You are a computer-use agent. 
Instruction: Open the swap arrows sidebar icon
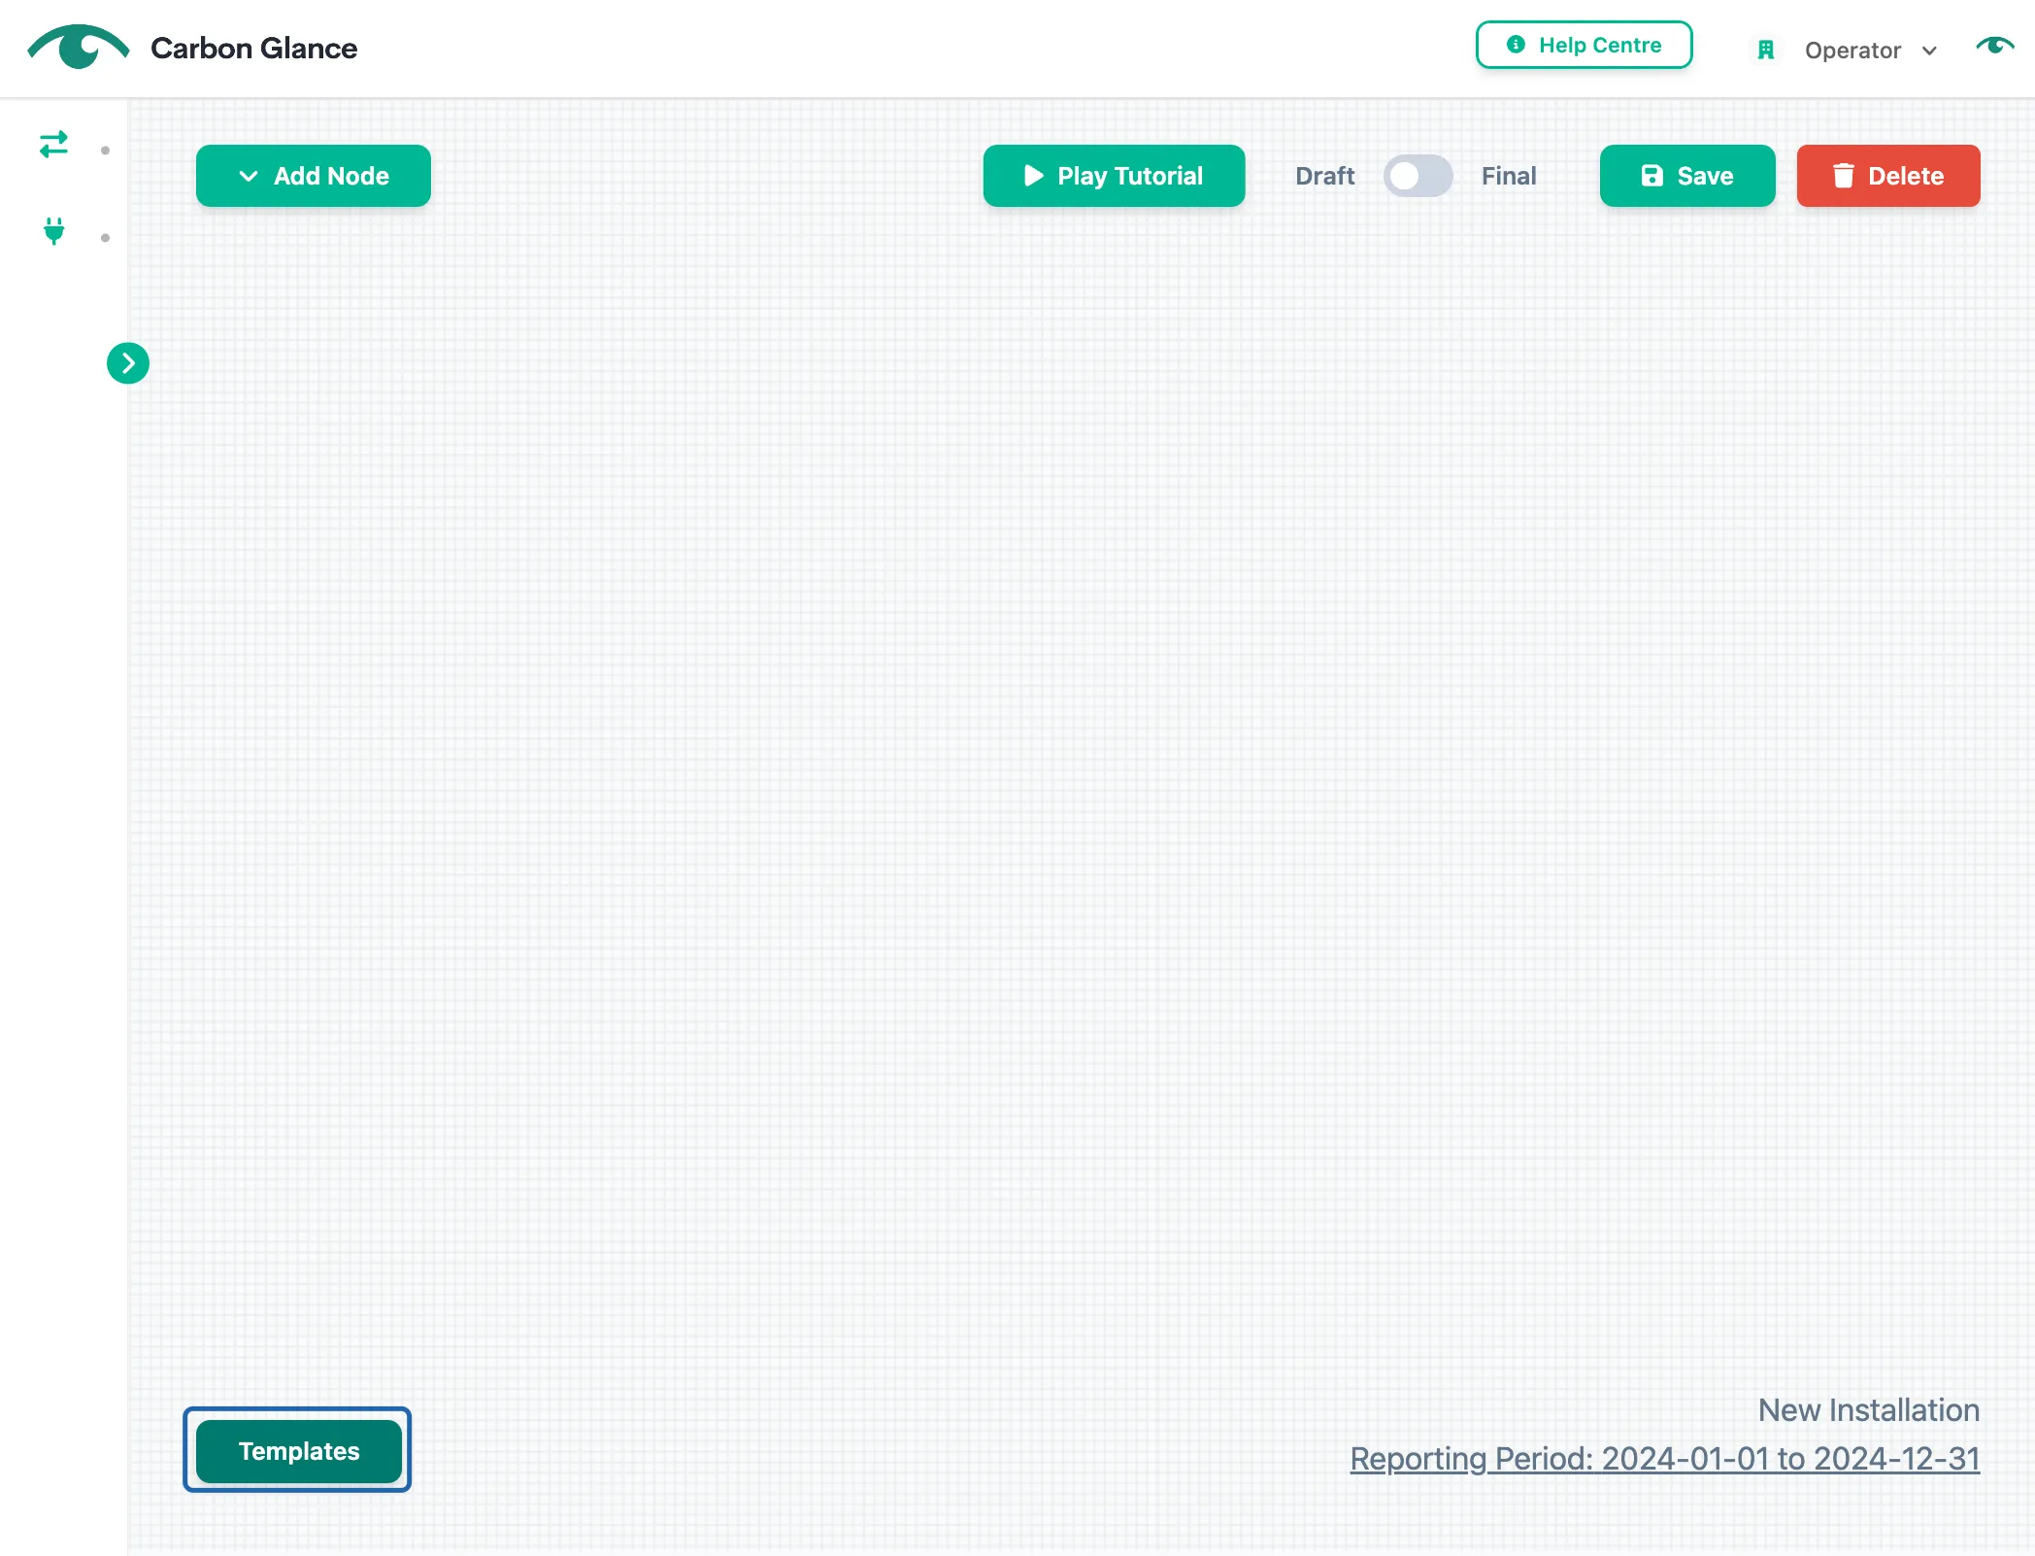(x=54, y=145)
